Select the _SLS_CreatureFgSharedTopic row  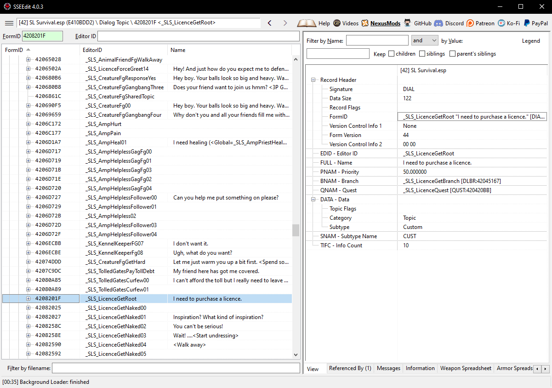(x=147, y=97)
